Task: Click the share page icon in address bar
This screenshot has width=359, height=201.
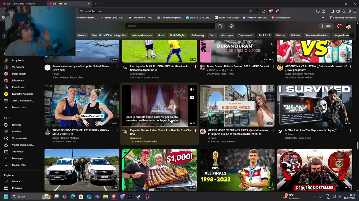Action: pyautogui.click(x=264, y=11)
